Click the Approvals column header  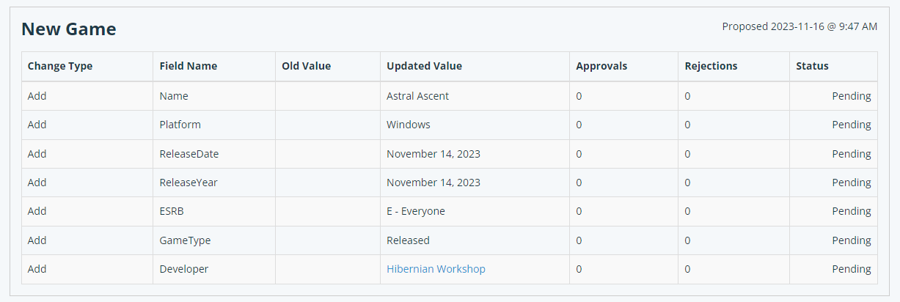point(601,66)
